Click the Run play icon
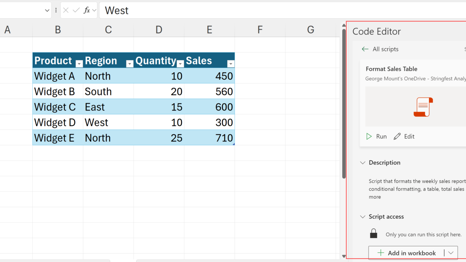466x262 pixels. (369, 136)
